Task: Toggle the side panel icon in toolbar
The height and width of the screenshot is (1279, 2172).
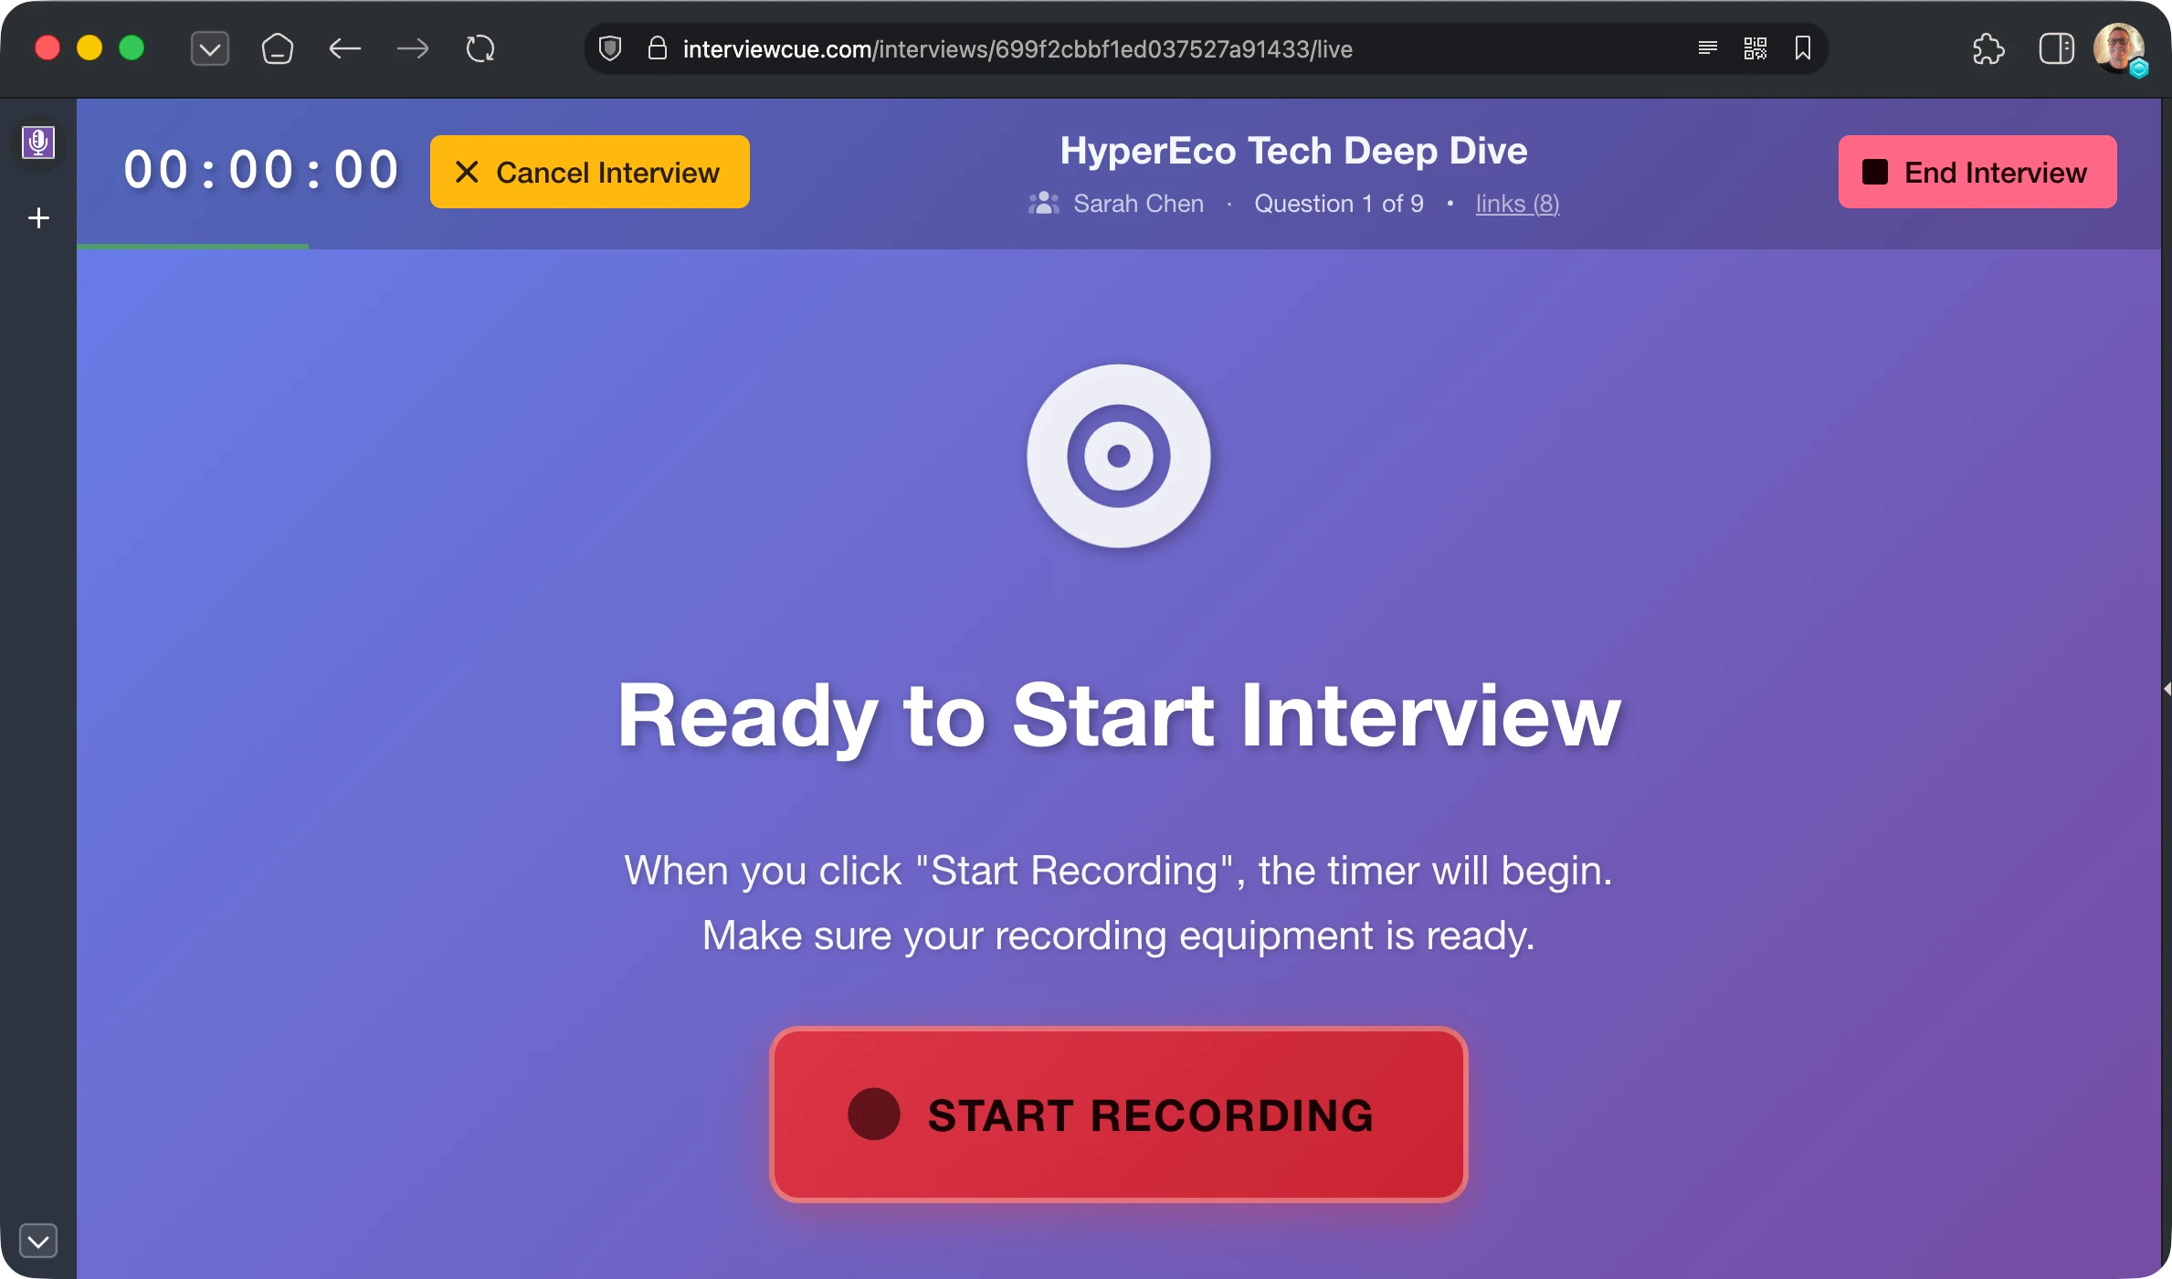Action: [2055, 48]
